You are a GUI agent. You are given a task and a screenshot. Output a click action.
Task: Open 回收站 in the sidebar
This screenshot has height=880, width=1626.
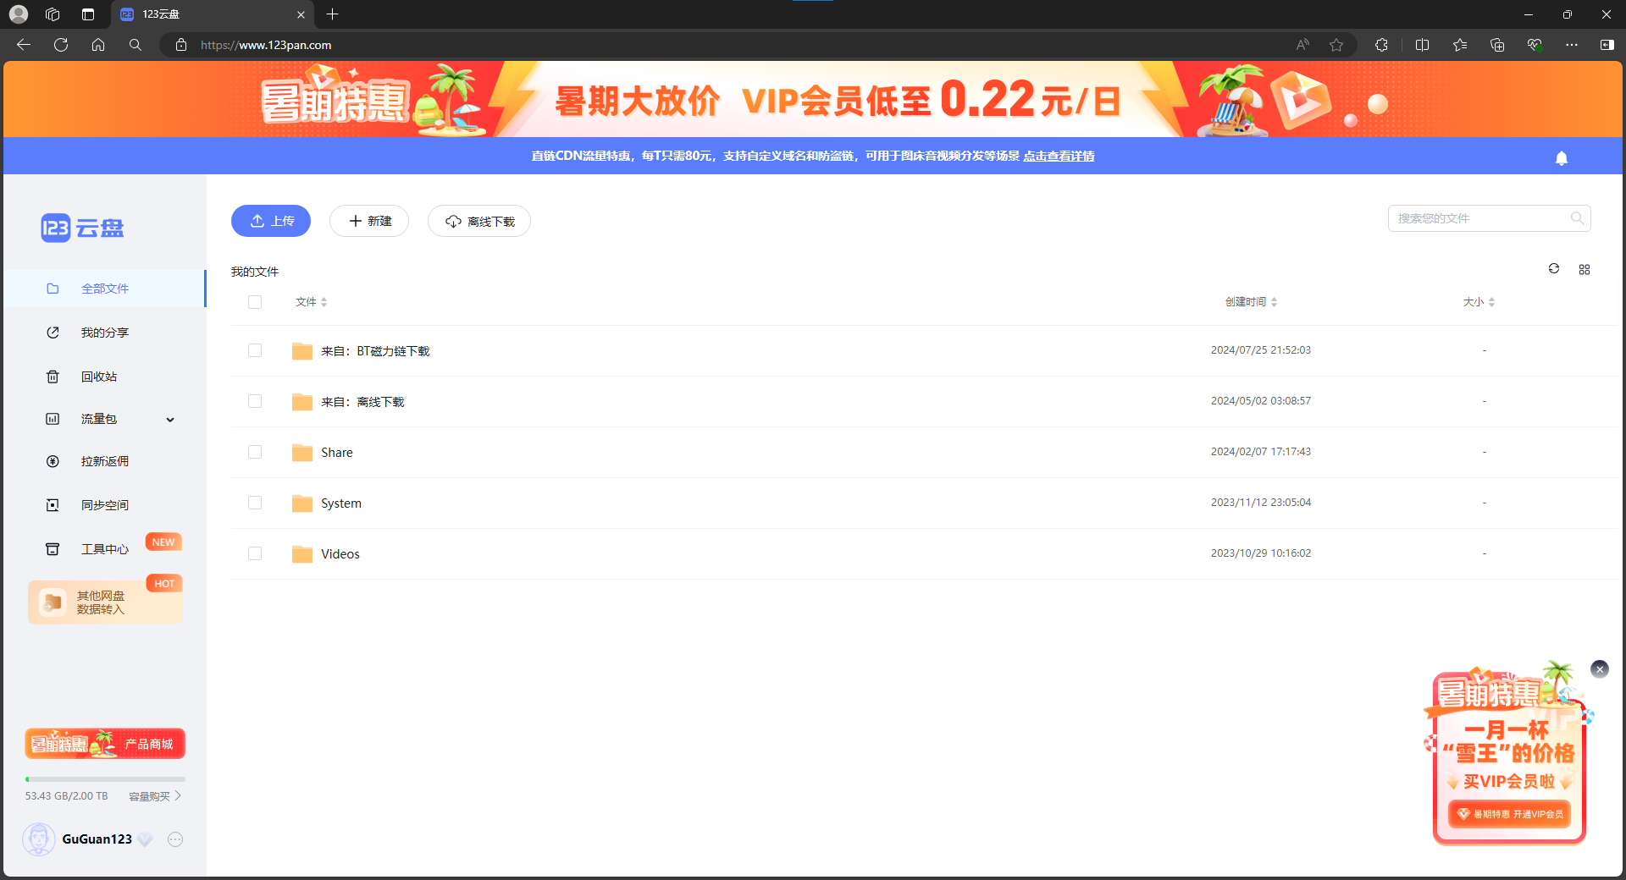click(x=104, y=377)
